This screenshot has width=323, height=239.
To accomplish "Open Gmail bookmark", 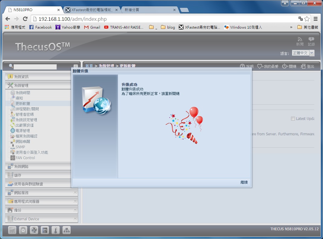I will click(92, 27).
